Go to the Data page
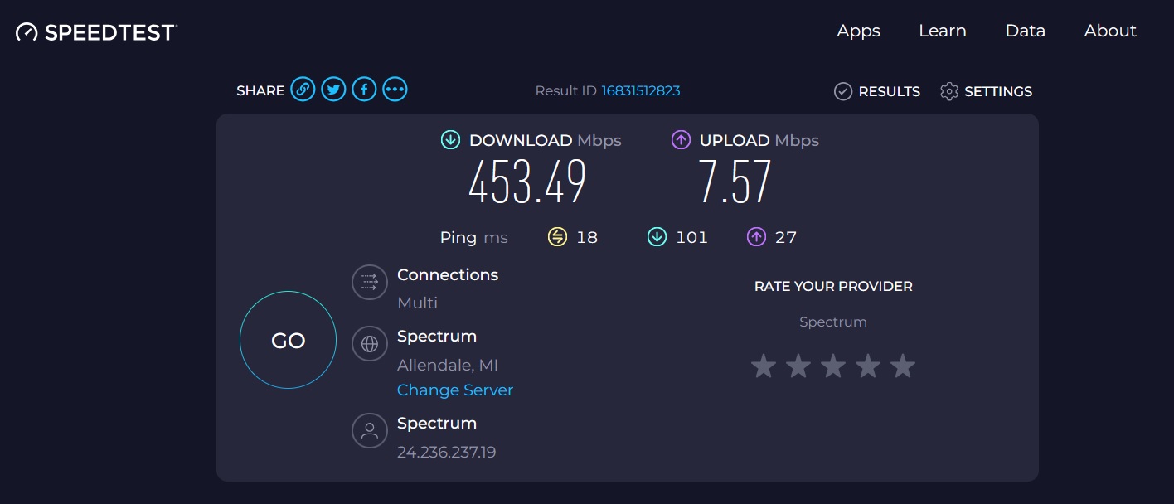 (x=1025, y=31)
